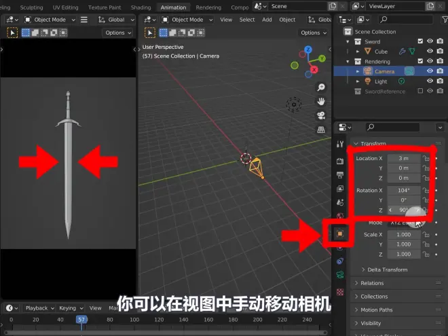Click the hamburger menu icon in left viewport
The image size is (448, 336).
(83, 20)
